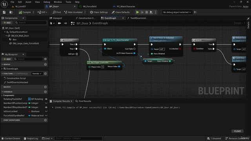Open the Edit menu
Viewport: 251px width, 141px height.
pos(20,2)
